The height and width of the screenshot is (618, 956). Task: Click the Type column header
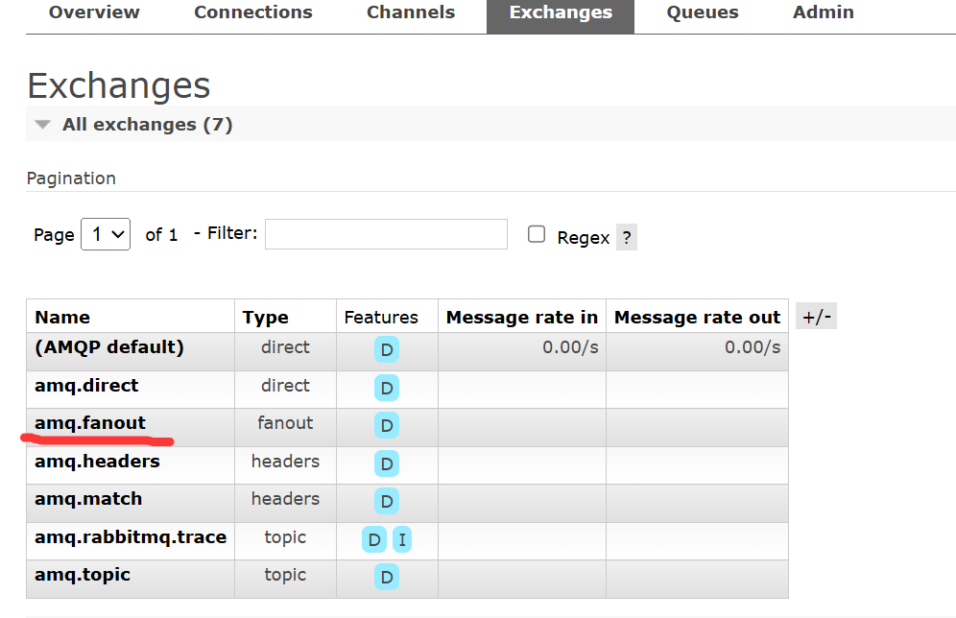tap(265, 318)
